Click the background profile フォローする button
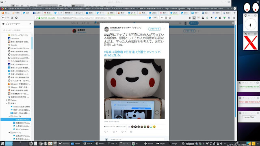Viewport: 260px width, 146px height. (189, 31)
